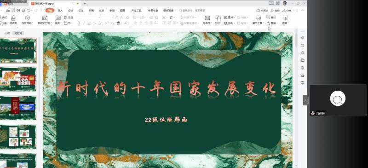Click the Save icon in quick toolbar
This screenshot has height=168, width=368.
pyautogui.click(x=8, y=11)
